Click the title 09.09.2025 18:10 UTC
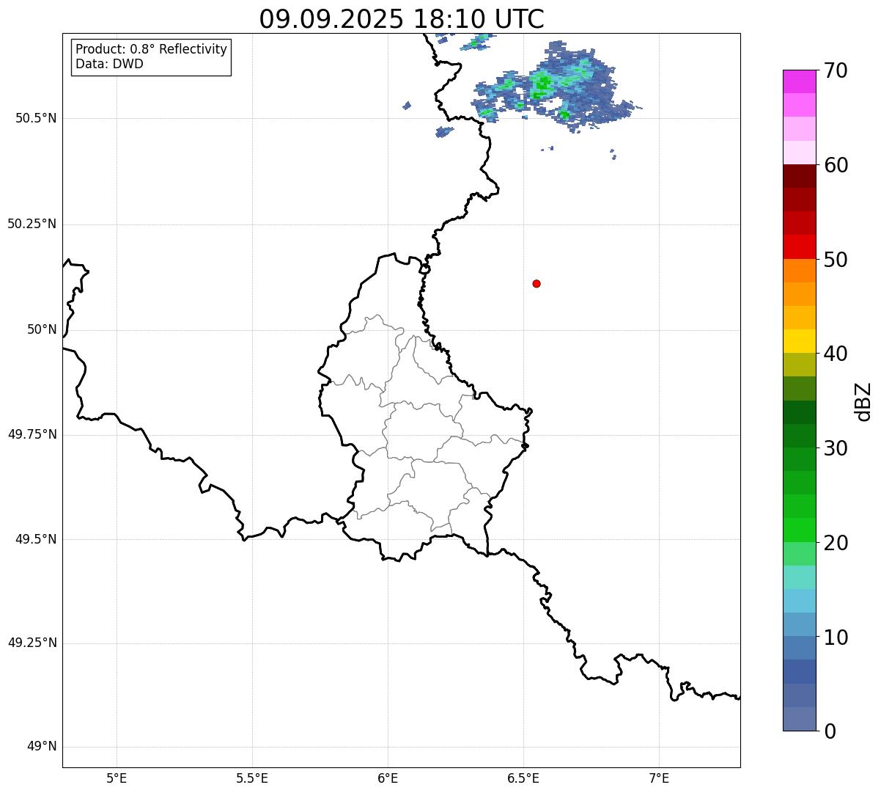 (x=402, y=19)
